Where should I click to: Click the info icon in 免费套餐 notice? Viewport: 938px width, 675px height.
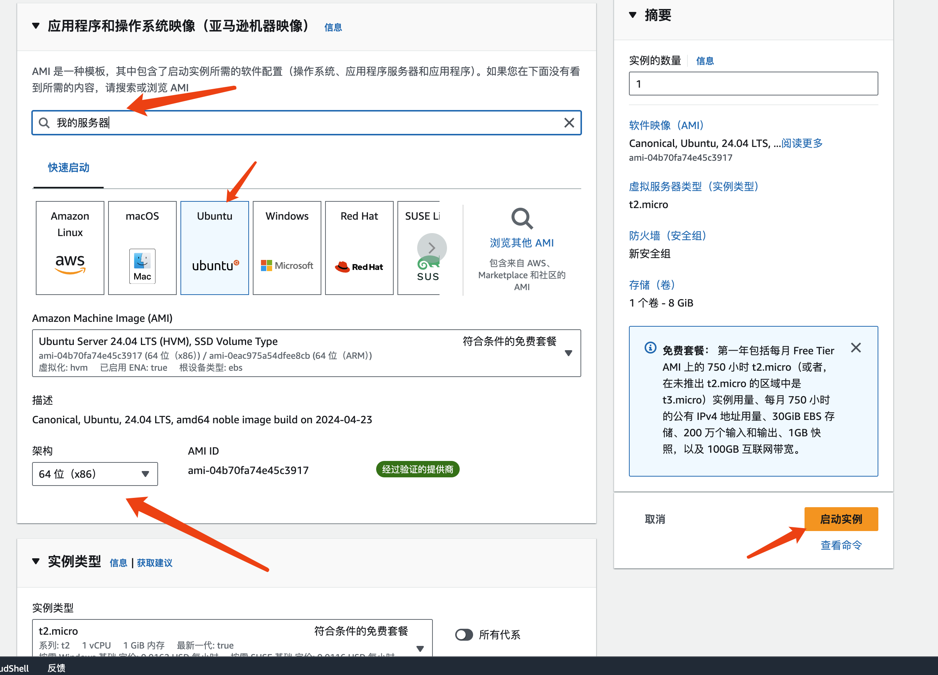click(650, 348)
